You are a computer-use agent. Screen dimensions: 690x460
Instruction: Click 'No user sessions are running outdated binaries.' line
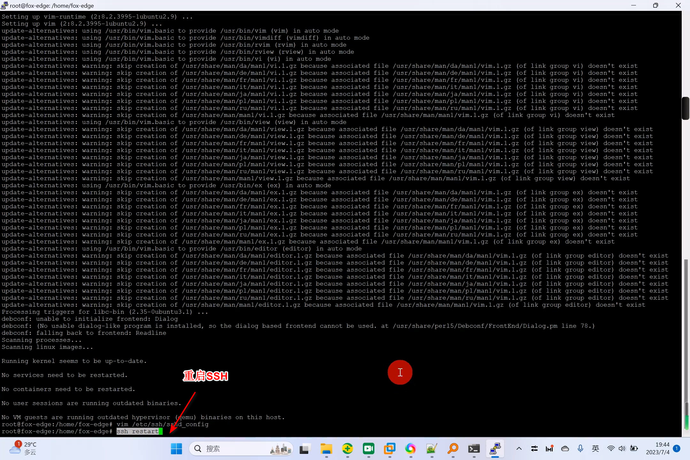pos(91,403)
